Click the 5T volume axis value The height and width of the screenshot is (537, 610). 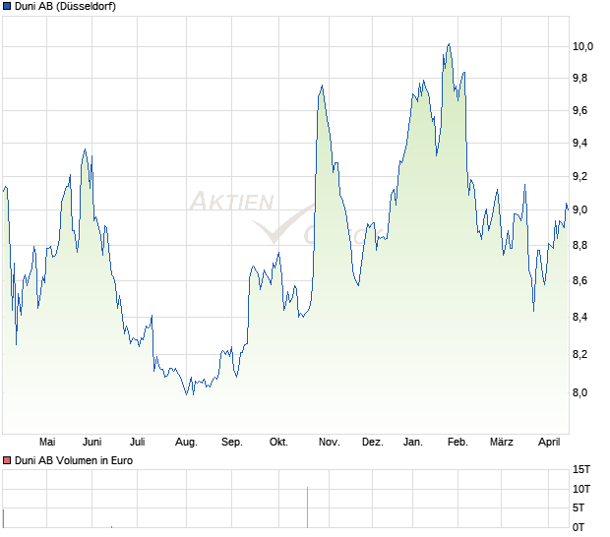[579, 507]
